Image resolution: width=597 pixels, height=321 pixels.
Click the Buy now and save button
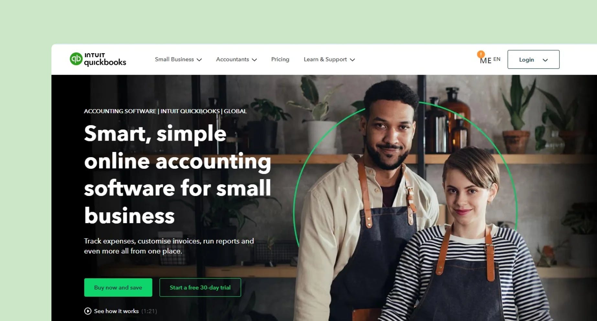pos(118,287)
